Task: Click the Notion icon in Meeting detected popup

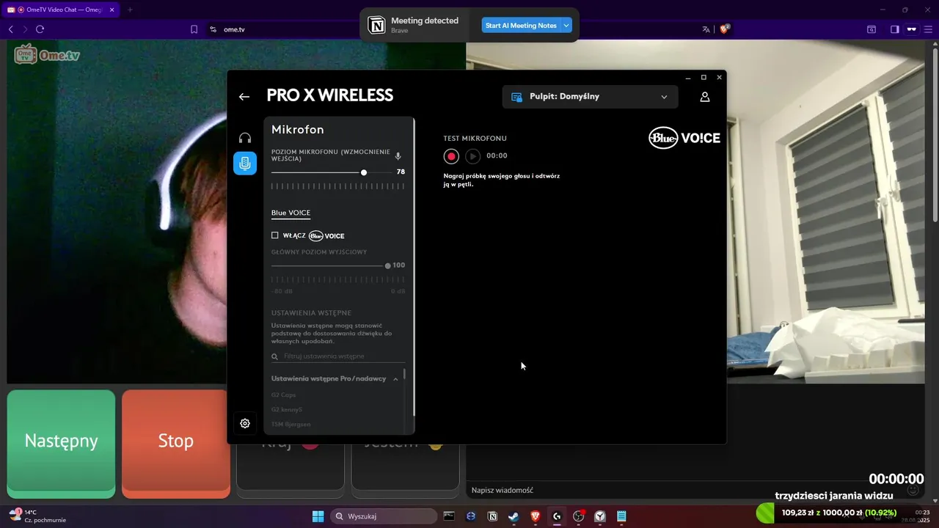Action: (x=376, y=26)
